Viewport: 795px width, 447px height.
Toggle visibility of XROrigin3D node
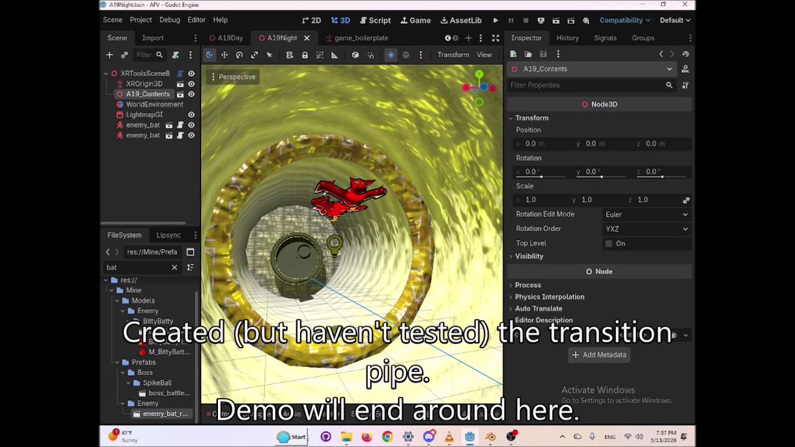click(x=191, y=84)
